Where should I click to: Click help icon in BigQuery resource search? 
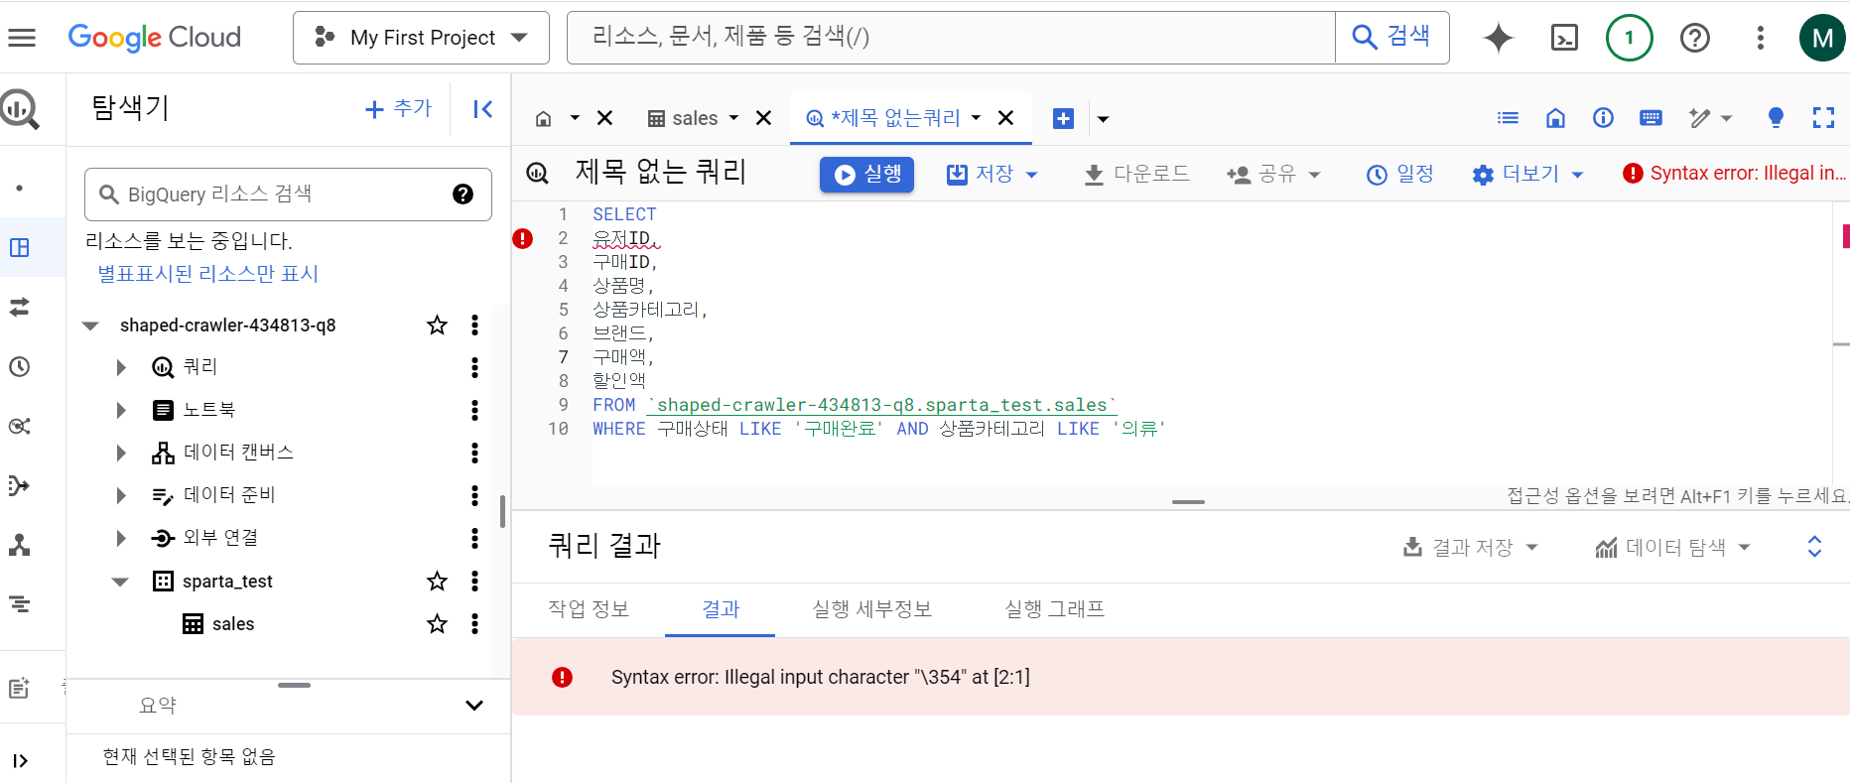click(x=462, y=195)
